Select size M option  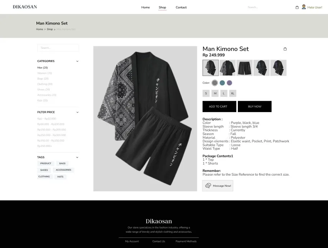(215, 93)
